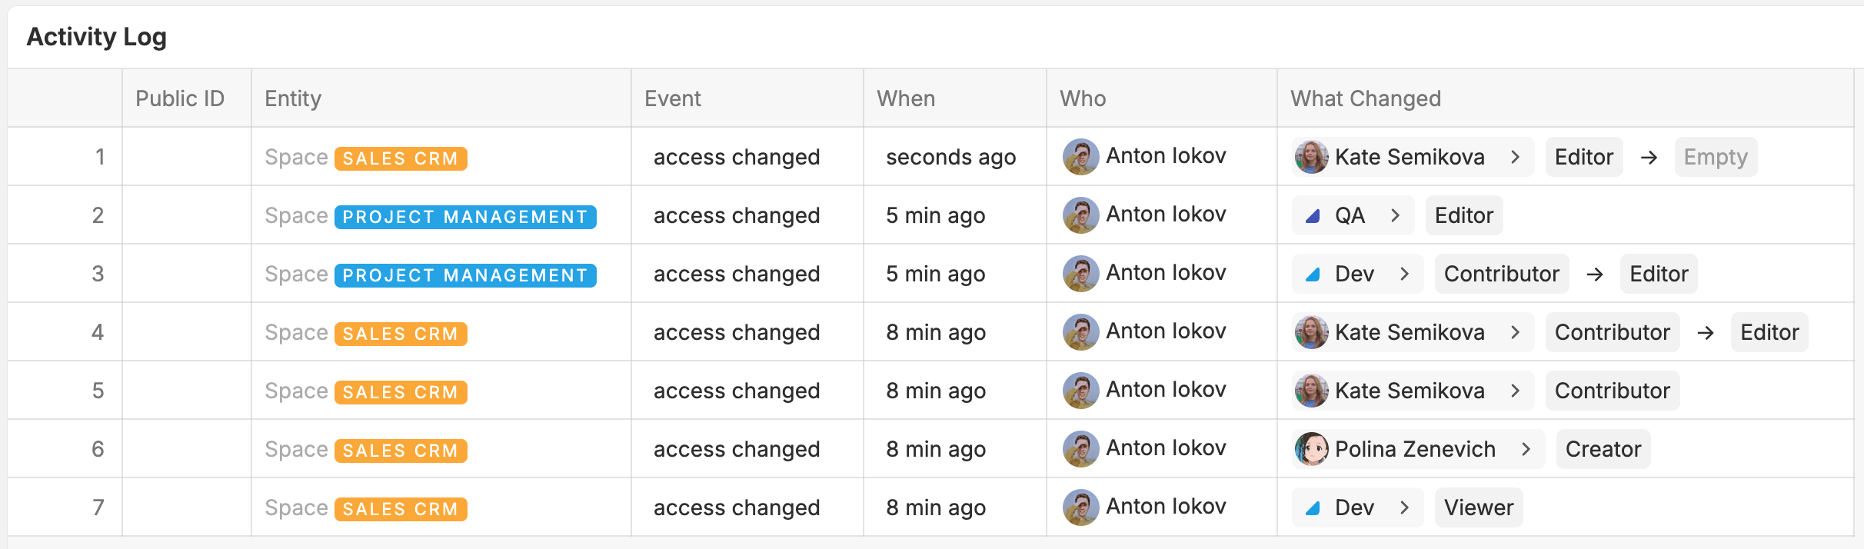Expand chevron next to QA in row 2
The image size is (1864, 549).
point(1395,215)
